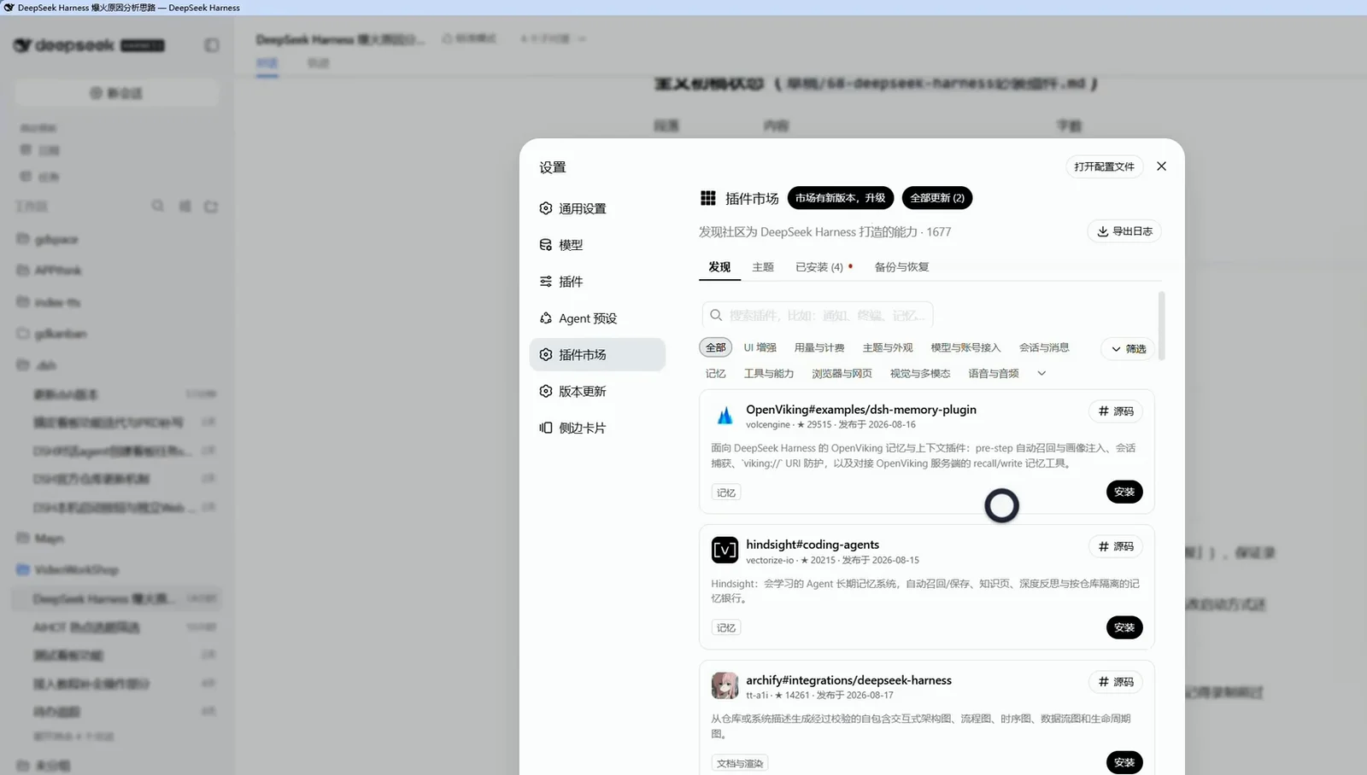Select the 全部 category chip
This screenshot has width=1367, height=775.
[x=716, y=347]
